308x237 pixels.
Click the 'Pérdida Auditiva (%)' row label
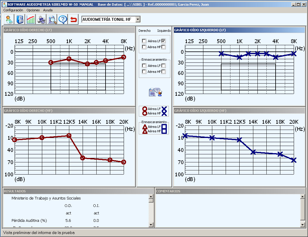pyautogui.click(x=29, y=220)
